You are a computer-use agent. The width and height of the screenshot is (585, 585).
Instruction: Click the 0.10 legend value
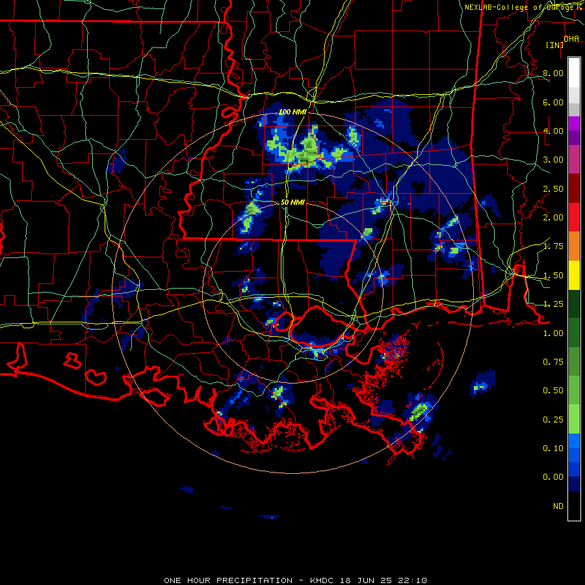point(553,448)
